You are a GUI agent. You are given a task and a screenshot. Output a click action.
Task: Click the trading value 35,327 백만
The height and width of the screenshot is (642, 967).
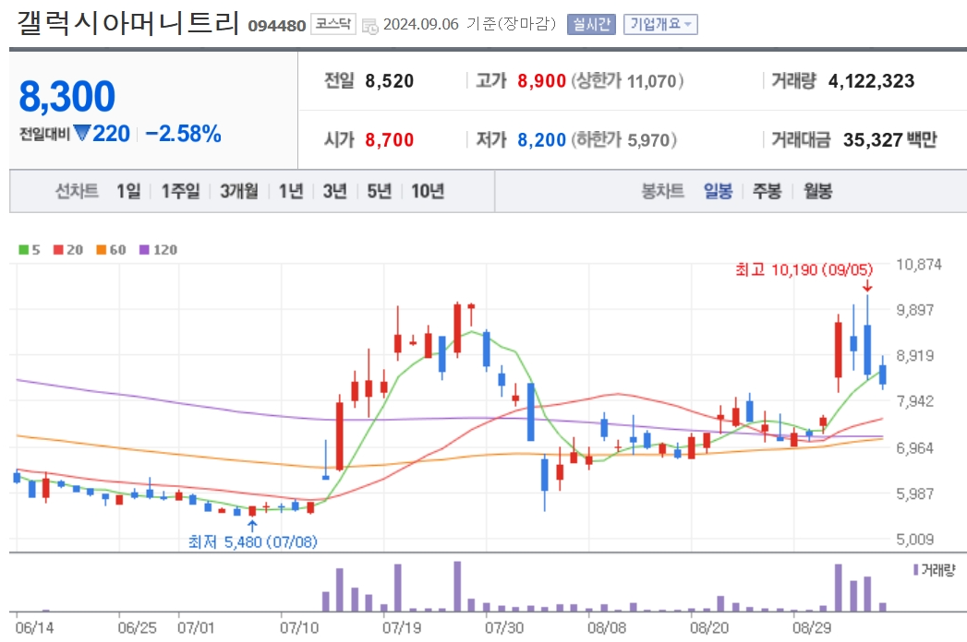click(x=890, y=140)
